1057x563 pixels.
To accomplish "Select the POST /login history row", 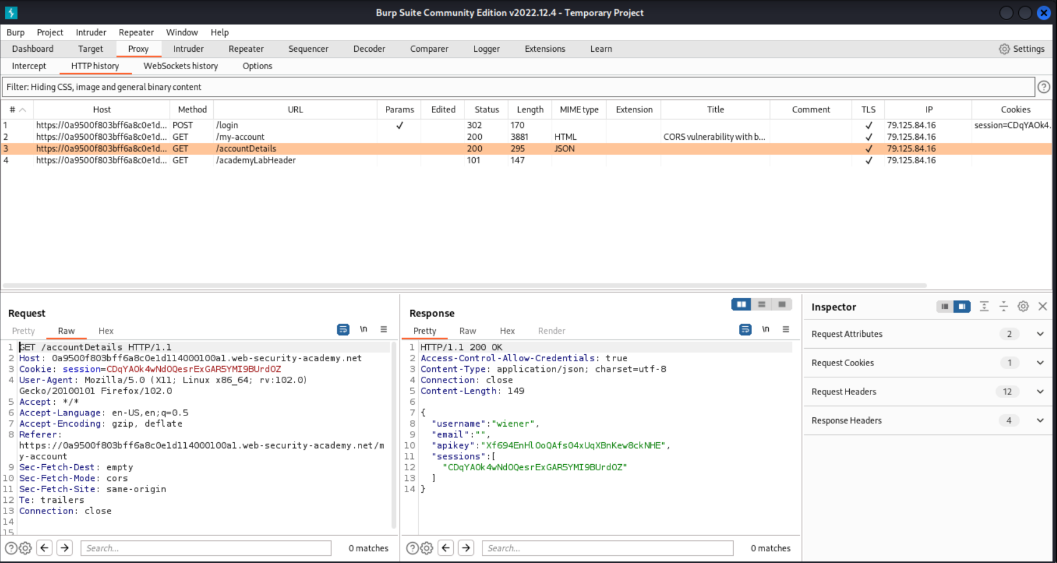I will (x=526, y=125).
